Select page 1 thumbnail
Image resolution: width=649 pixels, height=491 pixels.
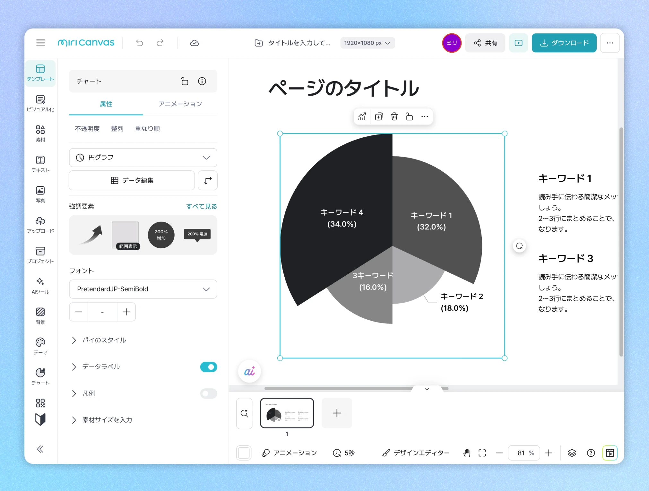click(x=287, y=413)
